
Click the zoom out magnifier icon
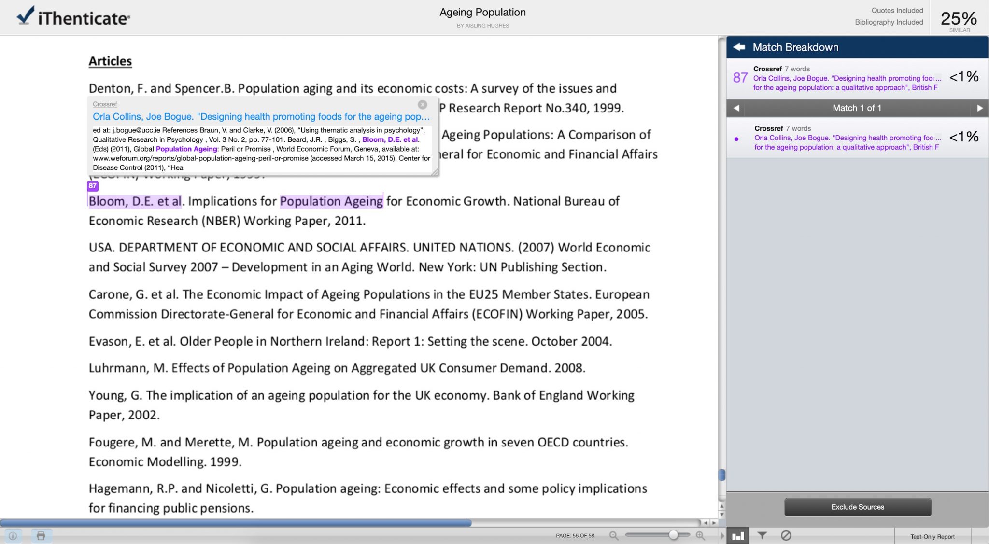(x=614, y=535)
